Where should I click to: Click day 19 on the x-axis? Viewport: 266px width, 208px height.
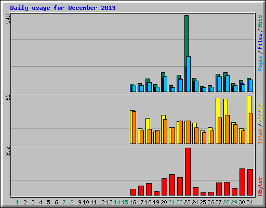(x=156, y=202)
